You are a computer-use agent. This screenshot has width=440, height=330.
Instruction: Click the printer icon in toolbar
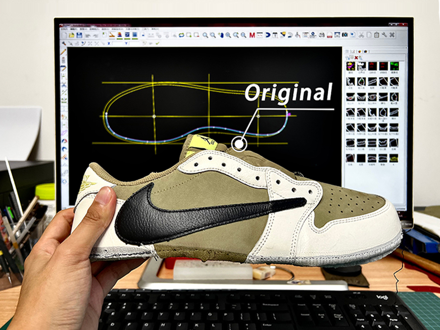tap(322, 35)
